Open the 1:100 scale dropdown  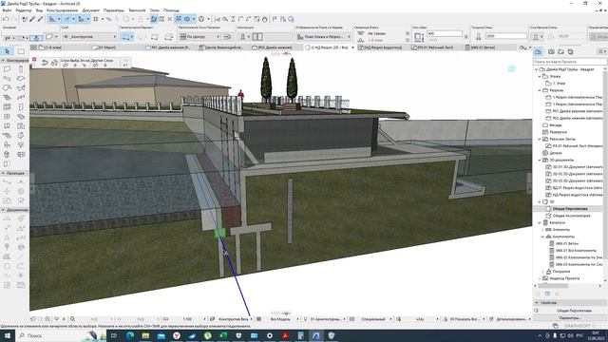pyautogui.click(x=186, y=319)
